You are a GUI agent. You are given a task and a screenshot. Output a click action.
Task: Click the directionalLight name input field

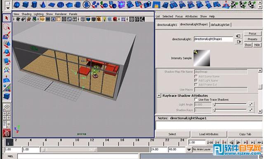click(x=213, y=39)
